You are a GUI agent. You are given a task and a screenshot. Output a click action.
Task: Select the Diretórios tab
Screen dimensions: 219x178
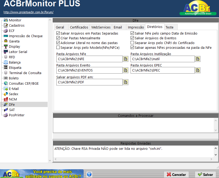tap(155, 27)
